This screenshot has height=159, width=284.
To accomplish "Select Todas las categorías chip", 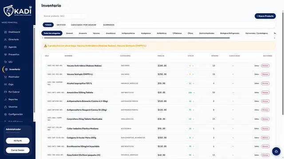I will [52, 34].
